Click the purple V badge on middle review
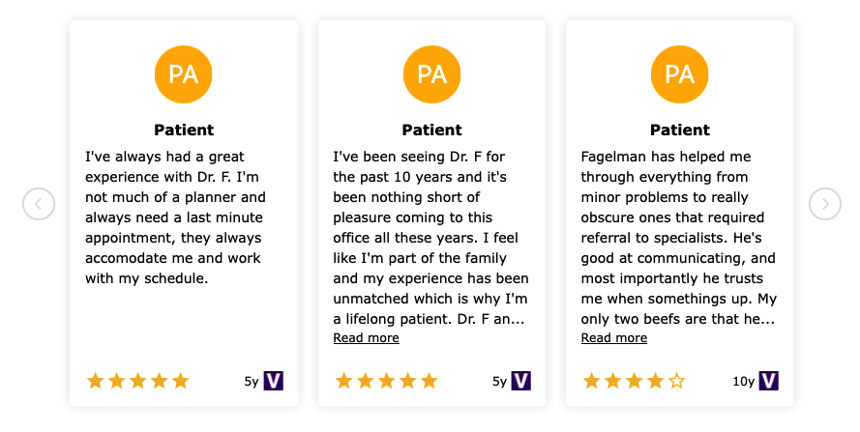 click(x=521, y=381)
